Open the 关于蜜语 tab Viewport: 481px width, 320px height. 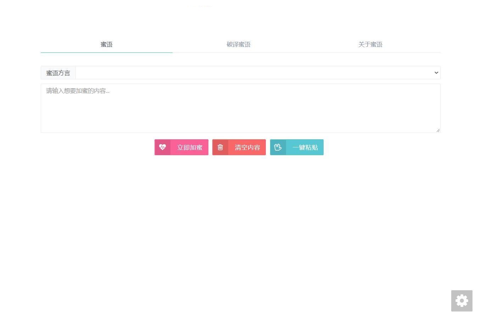tap(370, 44)
